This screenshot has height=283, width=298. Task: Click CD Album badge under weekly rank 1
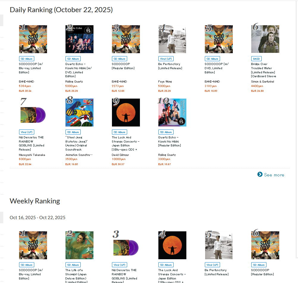coord(26,265)
